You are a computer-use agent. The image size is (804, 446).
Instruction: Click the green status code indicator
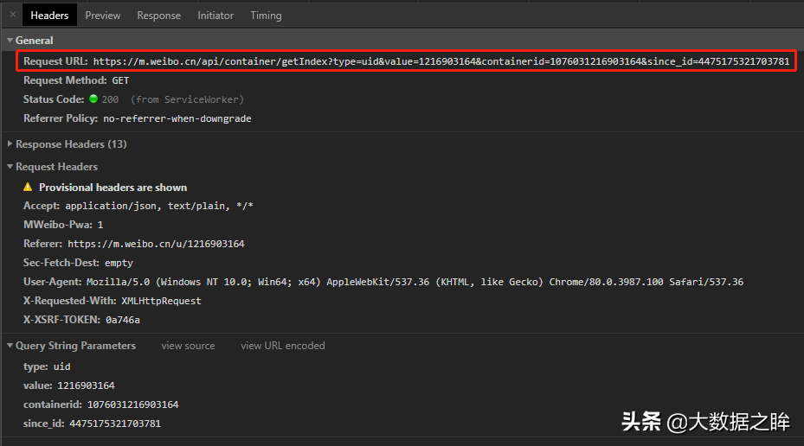point(93,99)
